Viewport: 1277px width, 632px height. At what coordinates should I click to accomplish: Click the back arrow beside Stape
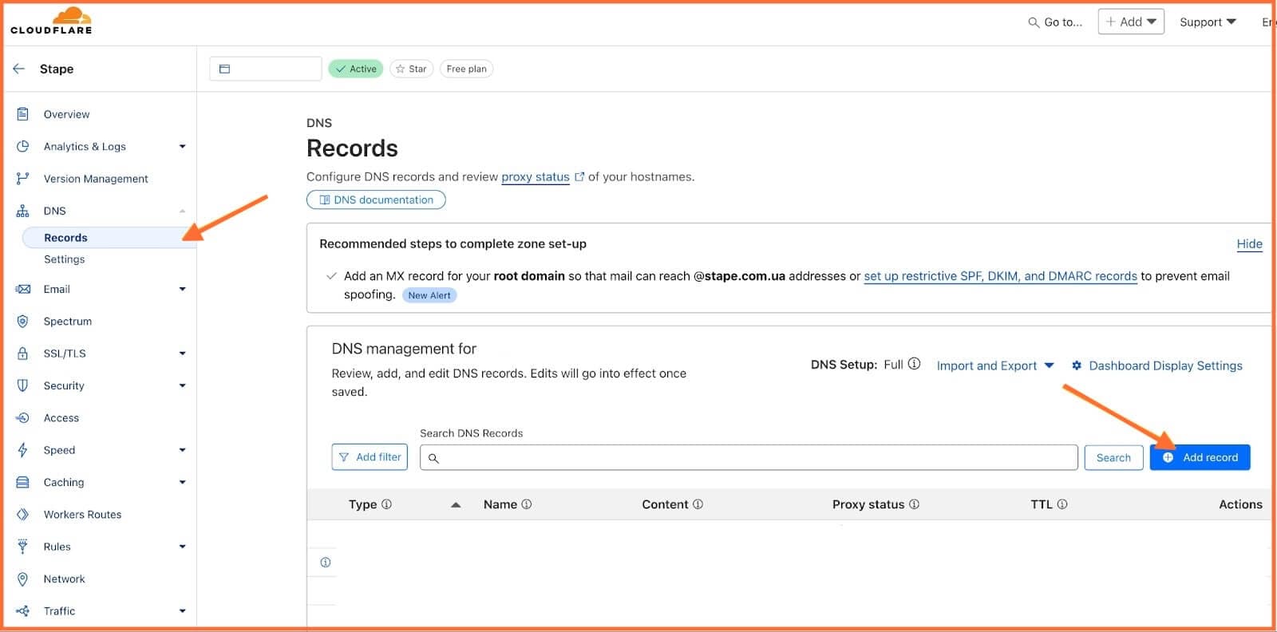(x=19, y=69)
